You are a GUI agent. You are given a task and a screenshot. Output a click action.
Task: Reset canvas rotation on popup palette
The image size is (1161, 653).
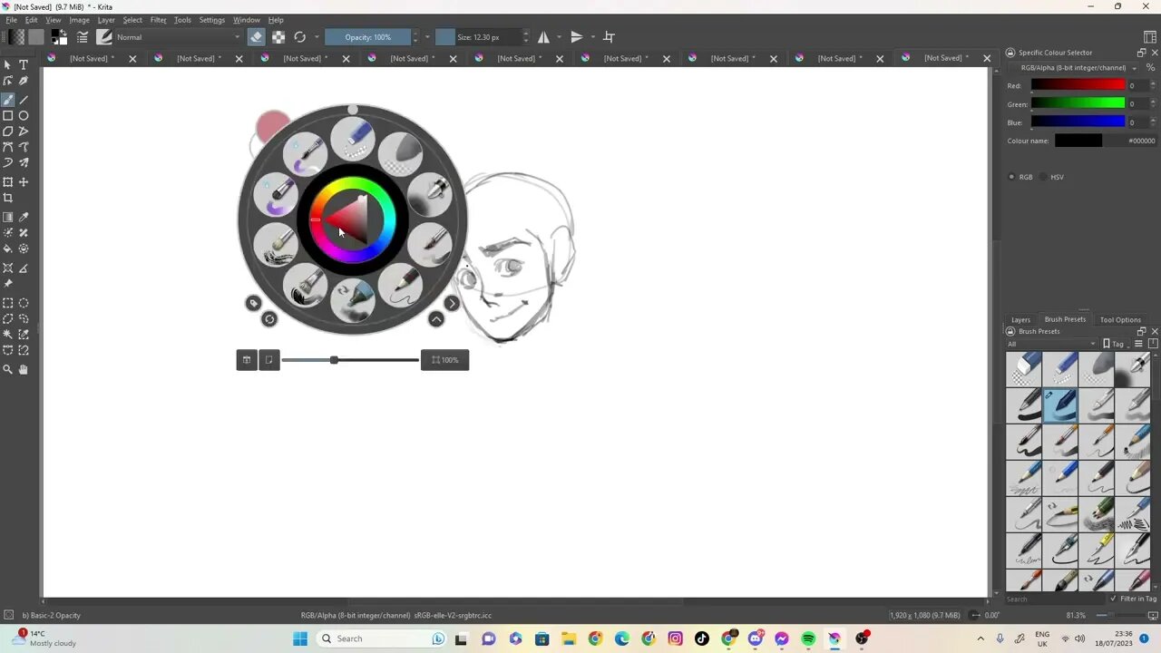(268, 319)
